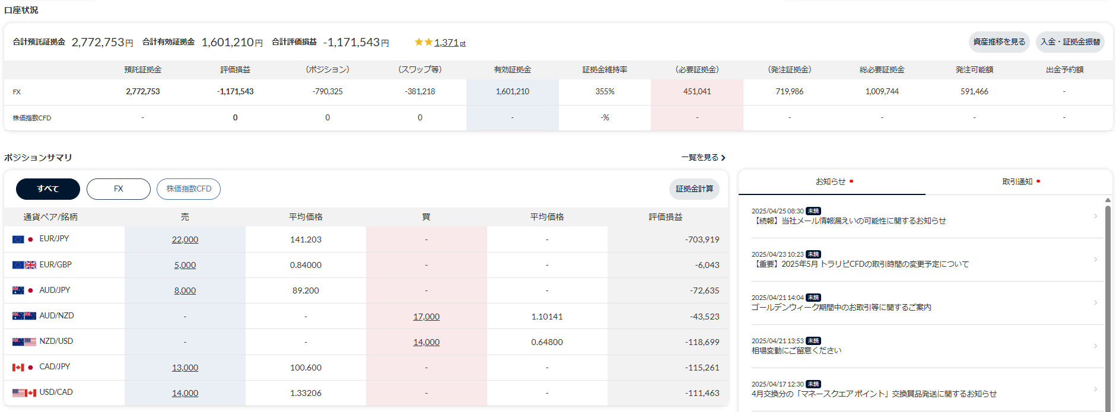Click the CAD/JPY flag icon
The image size is (1116, 412).
point(23,367)
